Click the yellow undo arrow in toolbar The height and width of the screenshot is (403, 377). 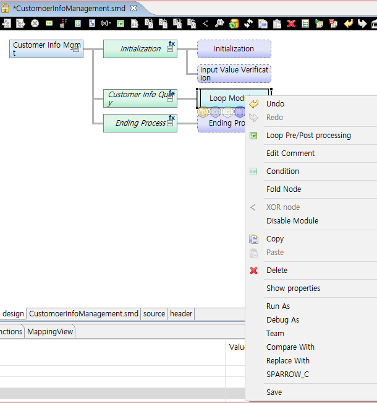348,24
